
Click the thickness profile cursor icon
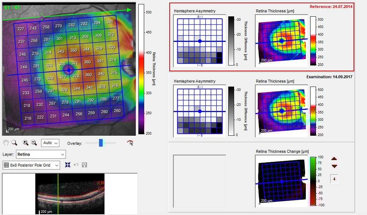pos(130,143)
